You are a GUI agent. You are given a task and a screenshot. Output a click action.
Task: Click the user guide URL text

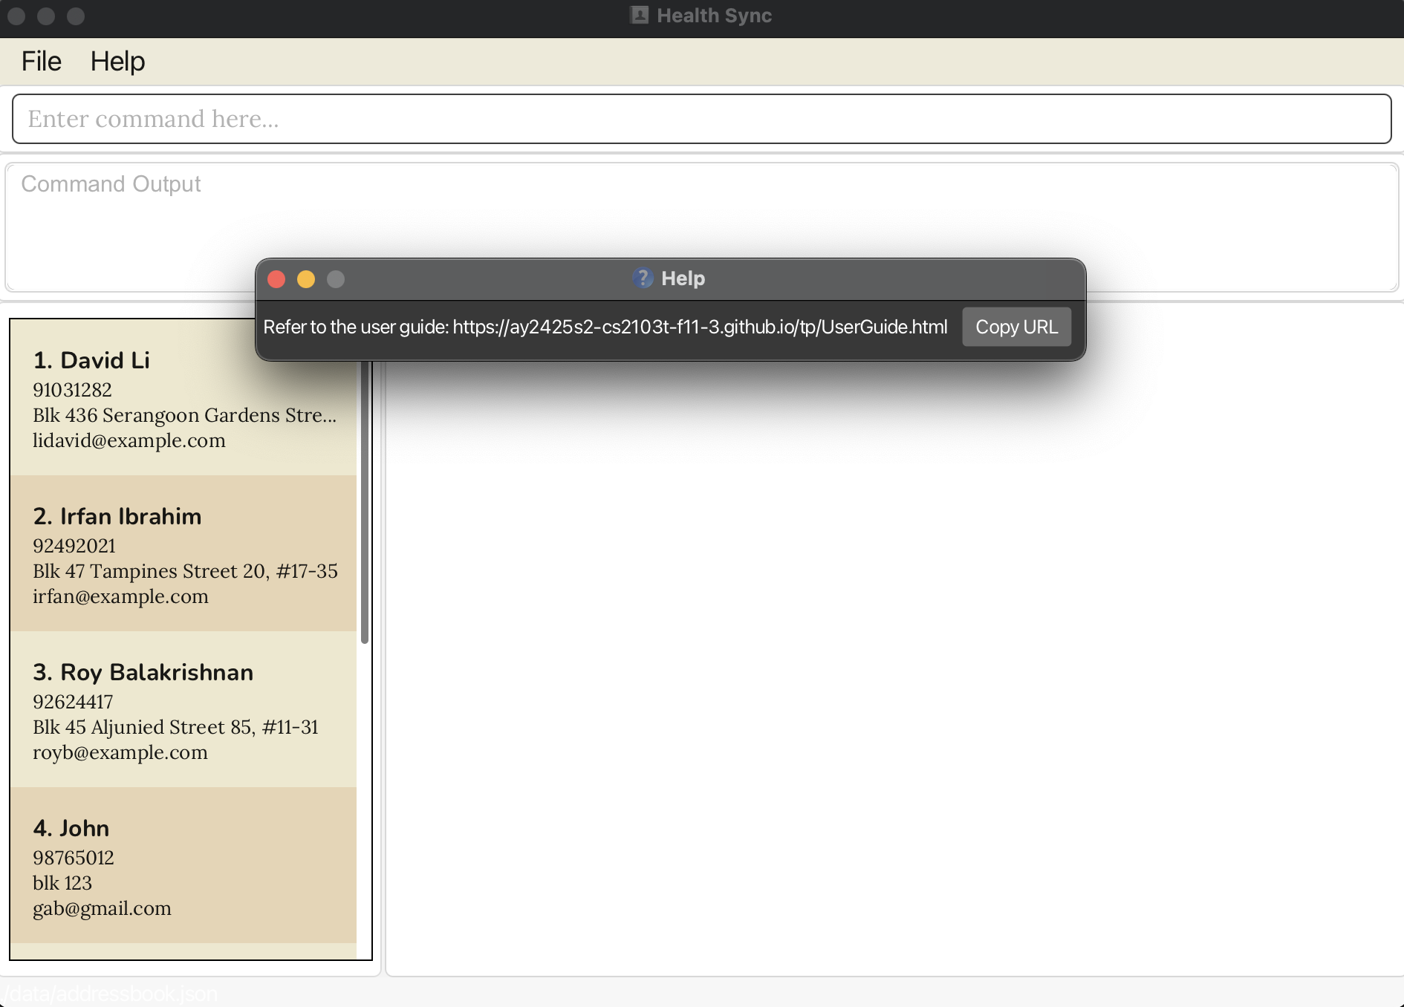[x=699, y=327]
